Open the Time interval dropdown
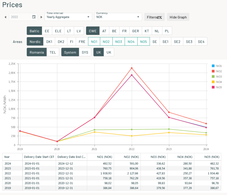Image resolution: width=227 pixels, height=195 pixels. pyautogui.click(x=68, y=17)
